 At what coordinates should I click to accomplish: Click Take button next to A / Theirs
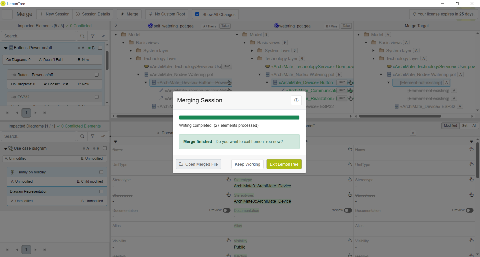click(225, 26)
